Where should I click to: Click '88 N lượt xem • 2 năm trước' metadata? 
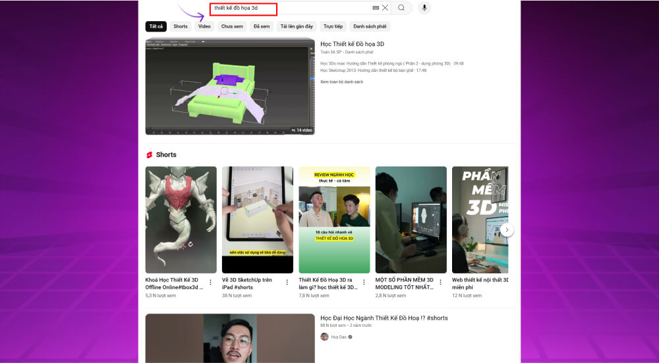coord(346,325)
